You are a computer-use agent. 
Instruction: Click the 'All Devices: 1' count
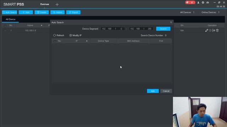coord(187,12)
